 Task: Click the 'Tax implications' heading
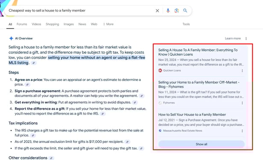pos(23,123)
